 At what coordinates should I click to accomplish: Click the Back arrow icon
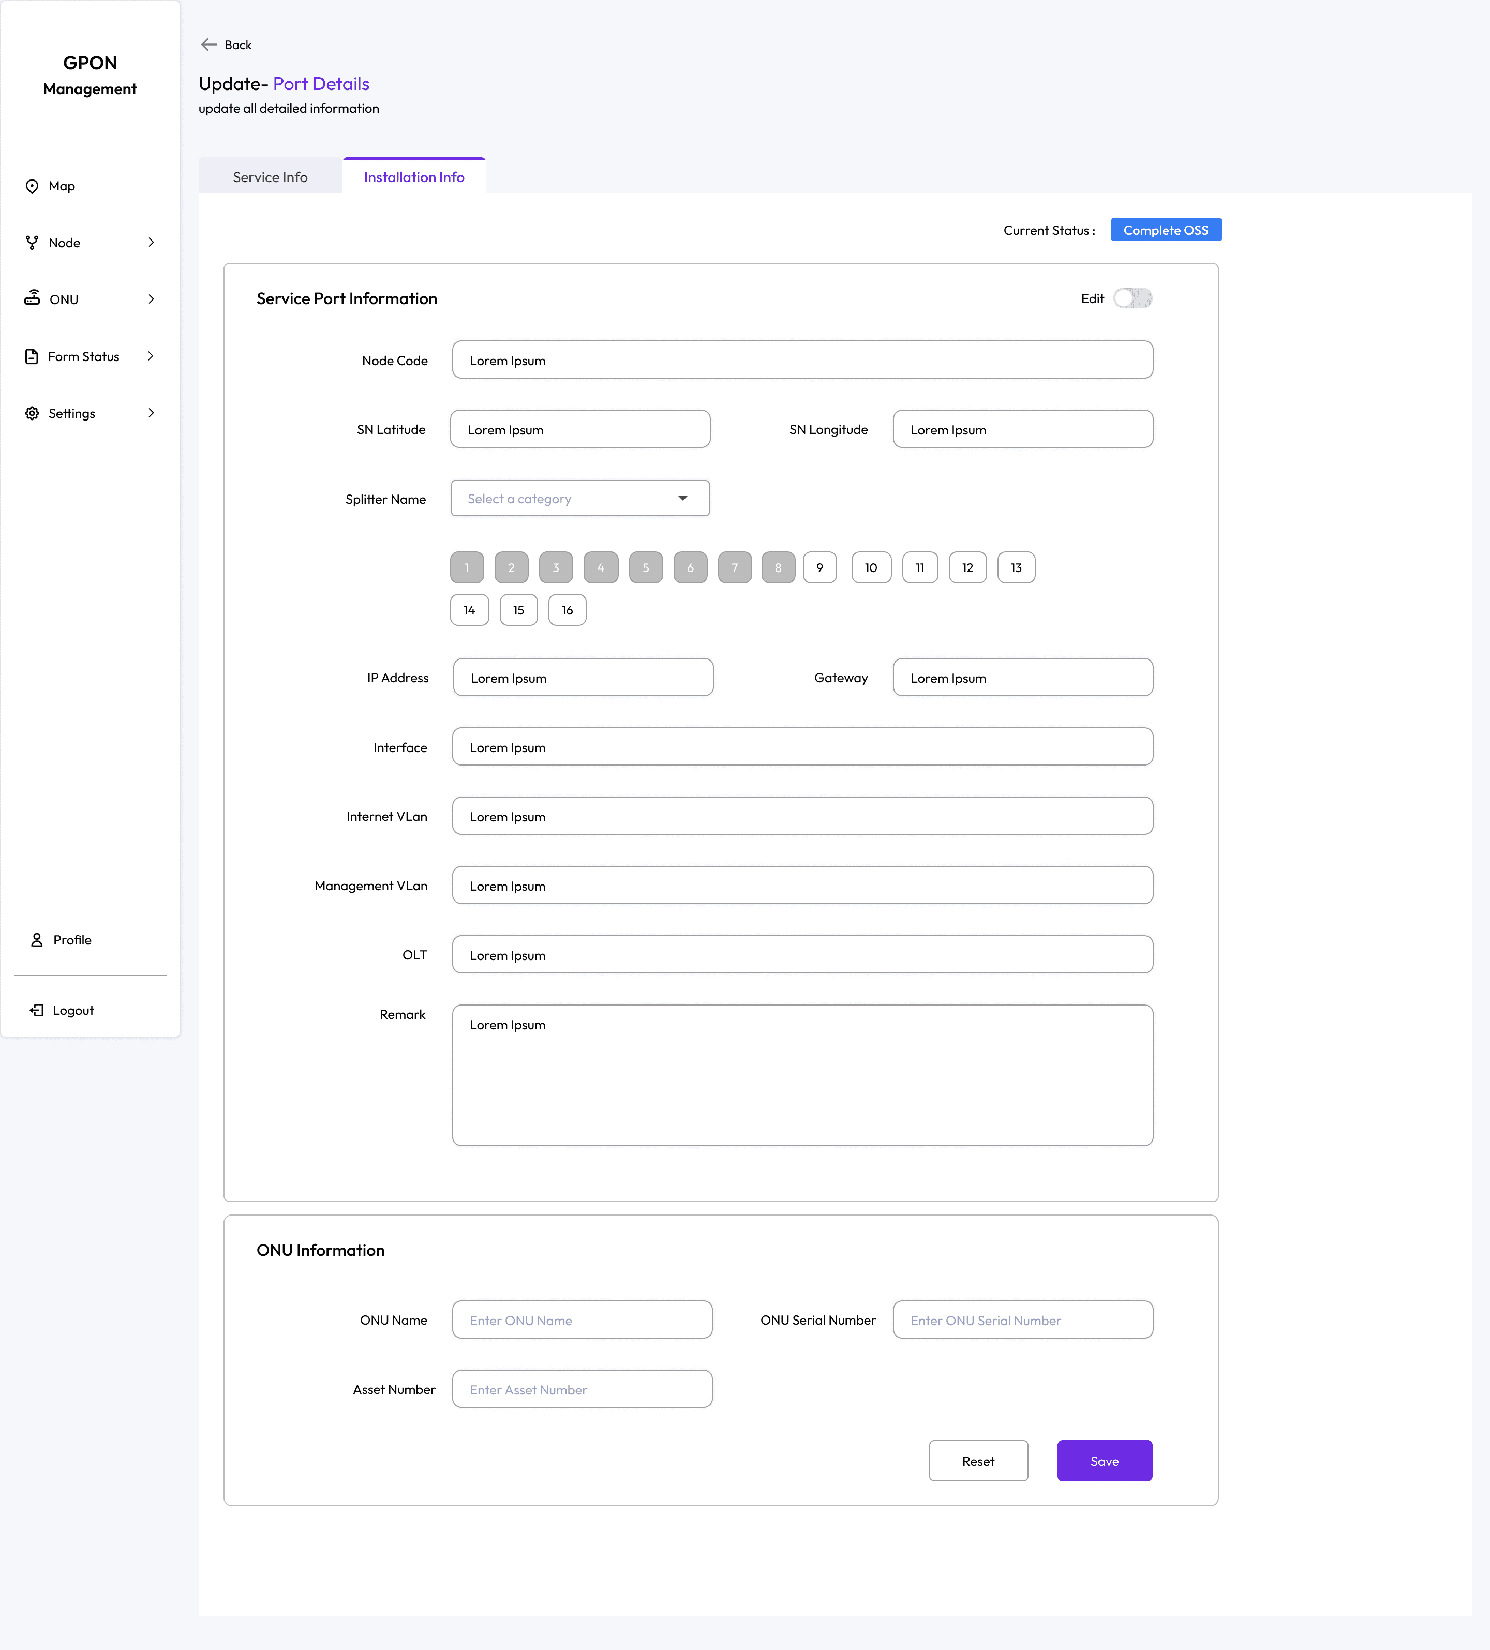(209, 45)
